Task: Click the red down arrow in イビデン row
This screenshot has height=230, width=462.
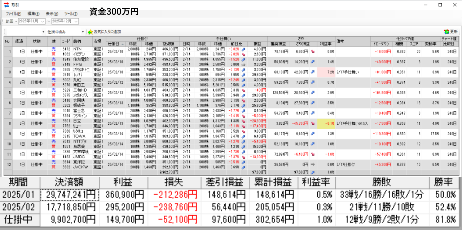Action: [x=243, y=54]
